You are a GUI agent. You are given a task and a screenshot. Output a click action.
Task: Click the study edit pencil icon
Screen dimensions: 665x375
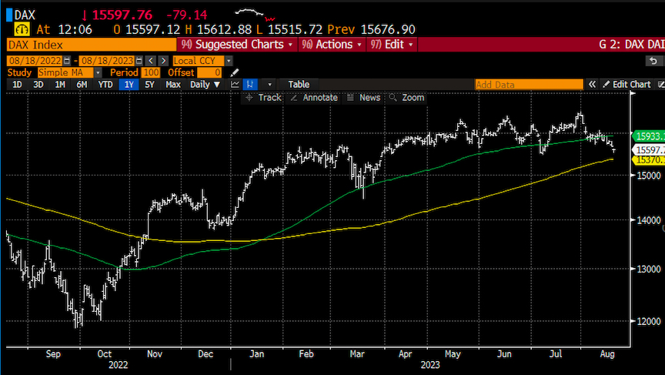(235, 72)
